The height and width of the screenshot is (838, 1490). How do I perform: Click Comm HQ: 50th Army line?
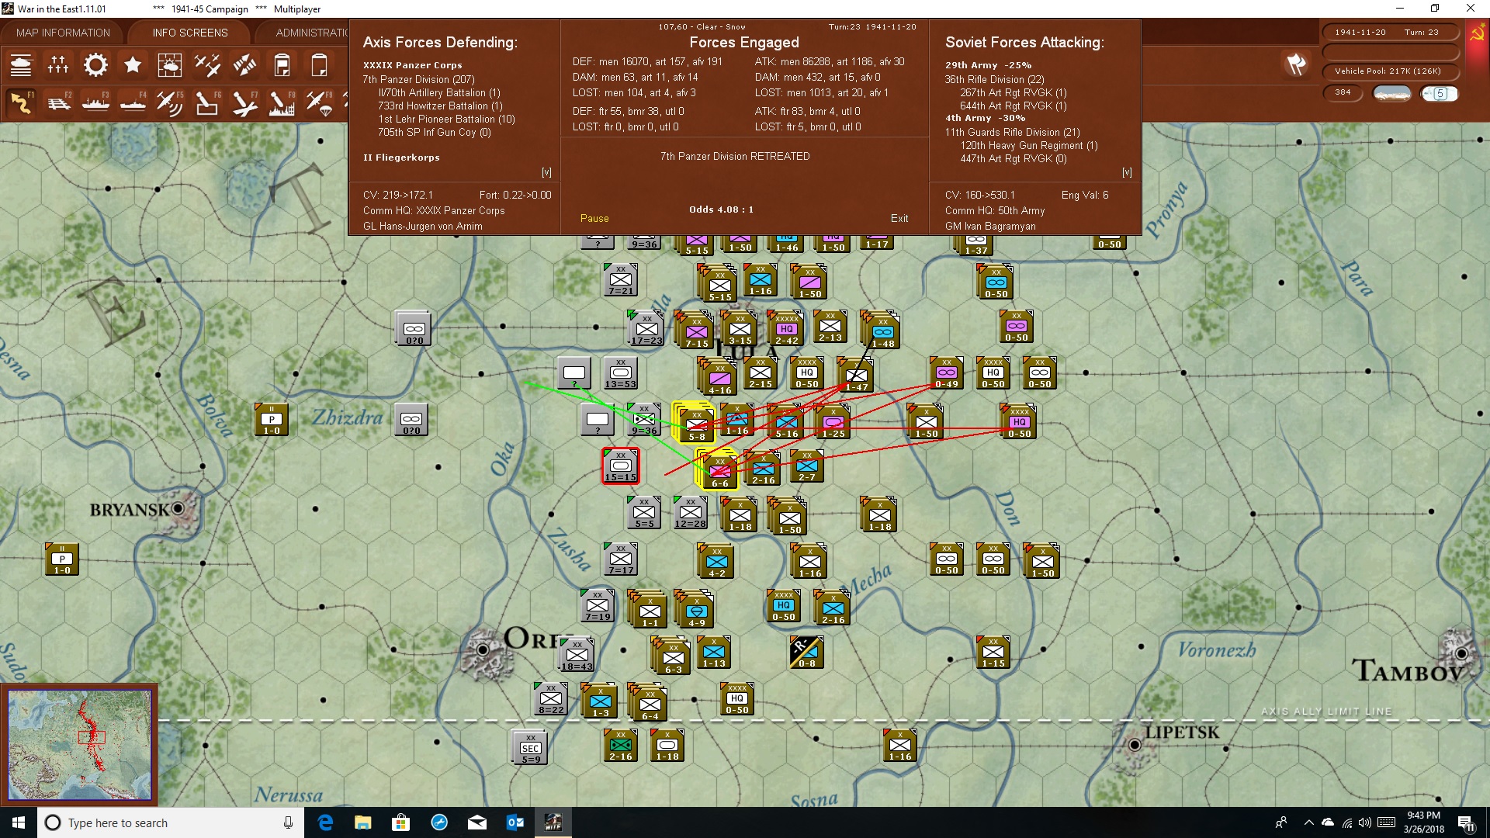[x=995, y=210]
